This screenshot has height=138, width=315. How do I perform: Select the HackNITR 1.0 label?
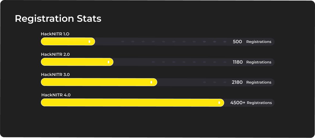point(55,34)
